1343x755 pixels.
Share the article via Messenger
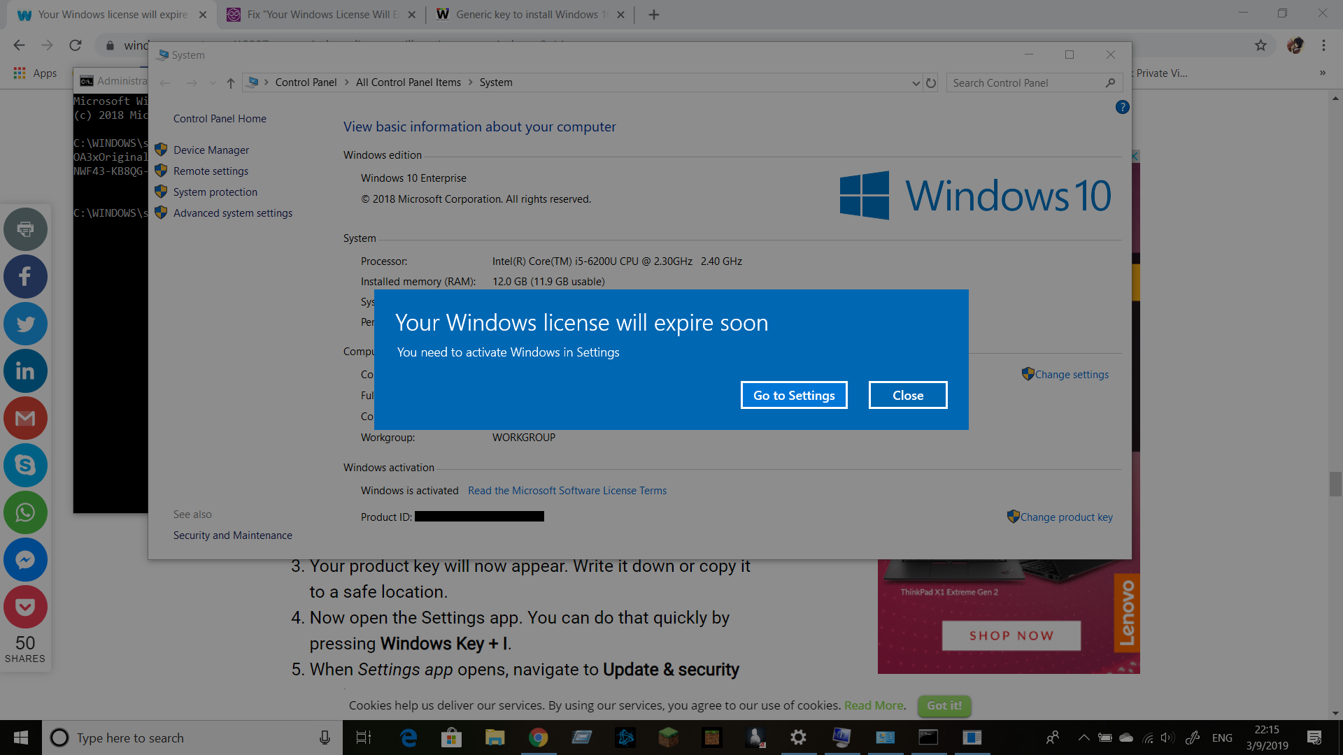point(25,559)
